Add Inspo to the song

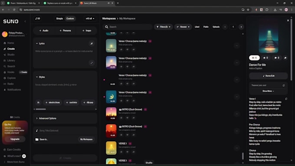point(87,30)
